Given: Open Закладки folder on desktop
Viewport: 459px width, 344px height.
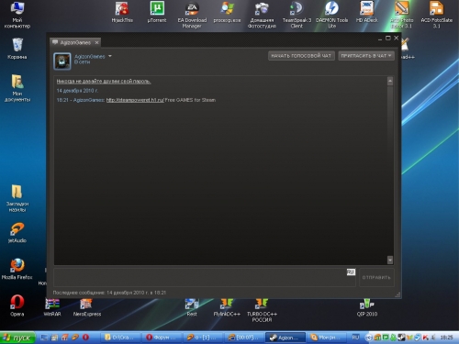Looking at the screenshot, I should point(17,198).
